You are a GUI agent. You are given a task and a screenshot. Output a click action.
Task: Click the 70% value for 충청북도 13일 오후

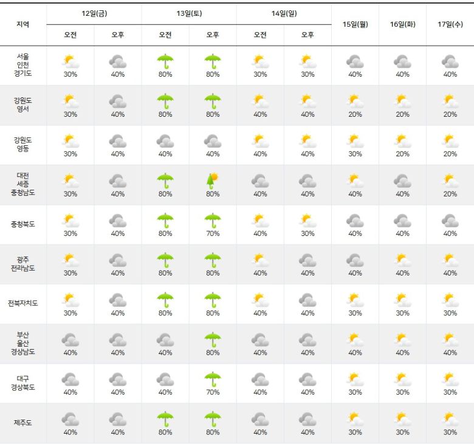point(212,234)
